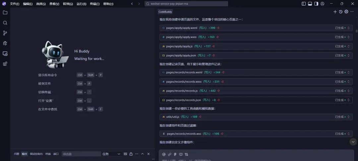Image resolution: width=358 pixels, height=161 pixels.
Task: Switch to the 问题 tab in the bottom panel
Action: point(17,154)
